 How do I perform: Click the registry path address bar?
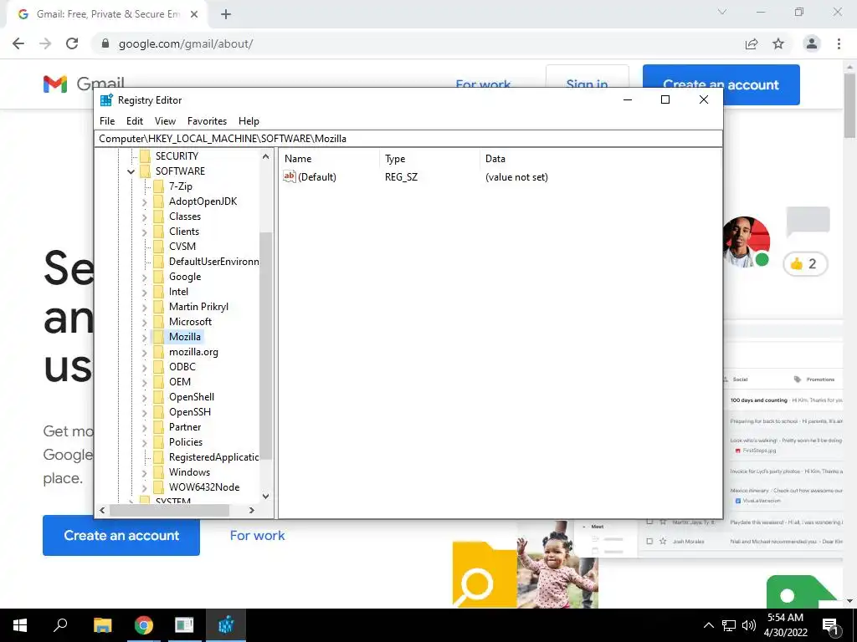(408, 139)
